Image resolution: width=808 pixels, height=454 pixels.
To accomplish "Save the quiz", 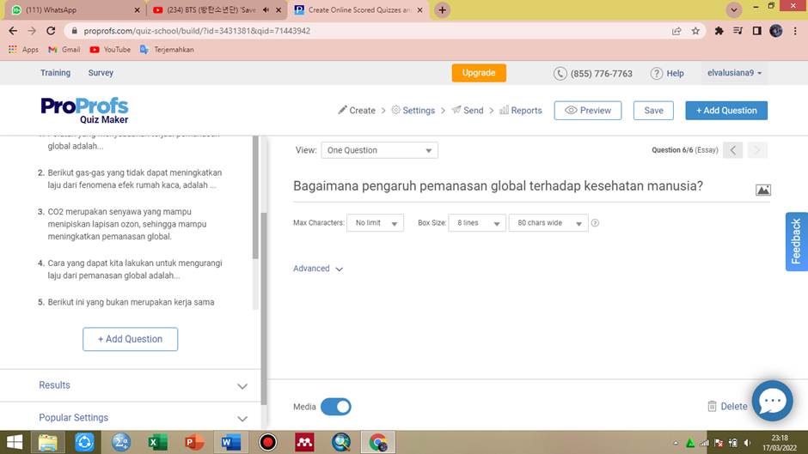I will click(653, 111).
